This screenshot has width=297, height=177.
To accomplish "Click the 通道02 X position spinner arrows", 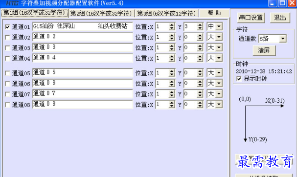I will click(x=172, y=37).
